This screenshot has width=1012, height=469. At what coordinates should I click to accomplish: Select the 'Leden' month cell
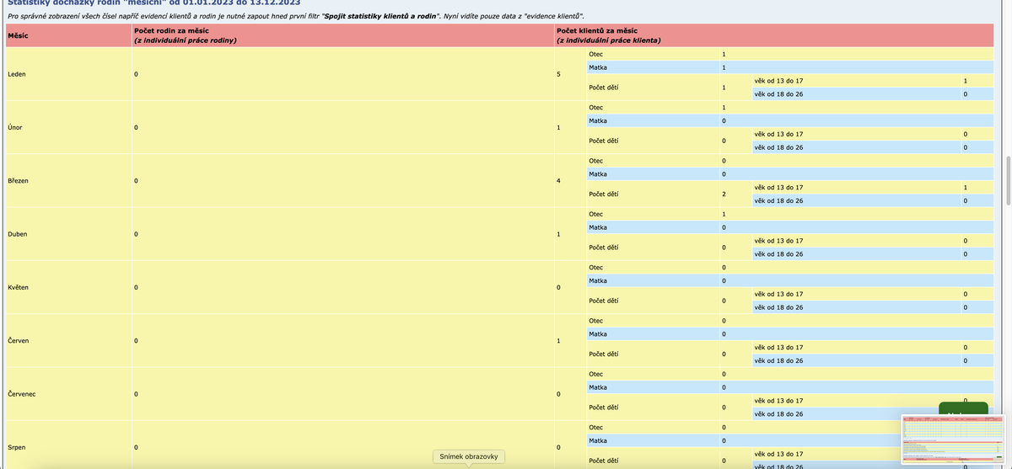tap(16, 75)
